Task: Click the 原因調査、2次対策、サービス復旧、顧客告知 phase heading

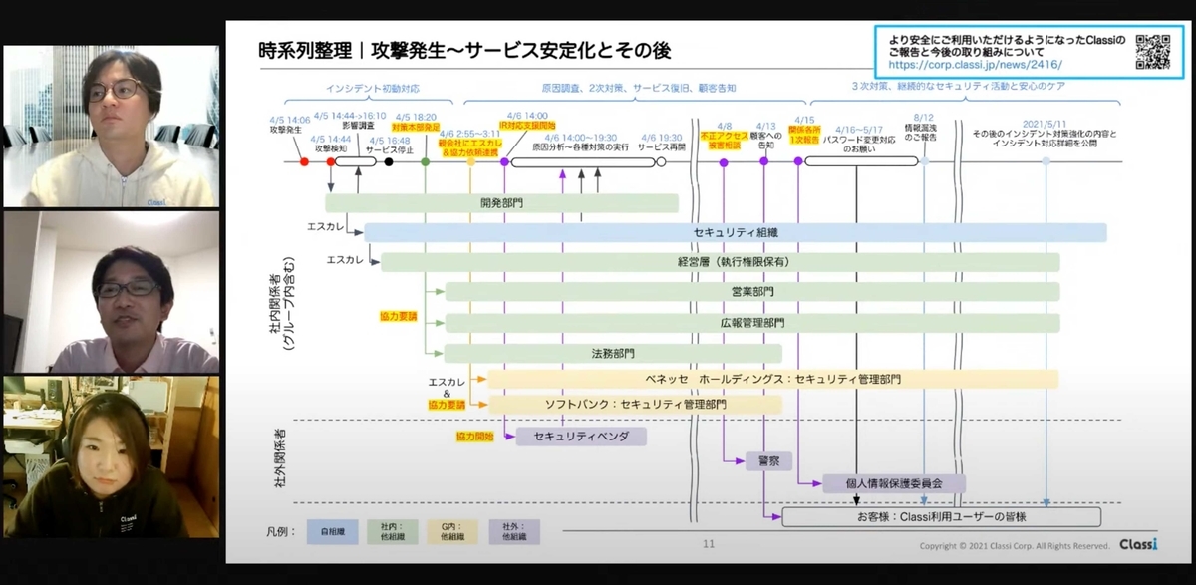Action: click(x=638, y=88)
